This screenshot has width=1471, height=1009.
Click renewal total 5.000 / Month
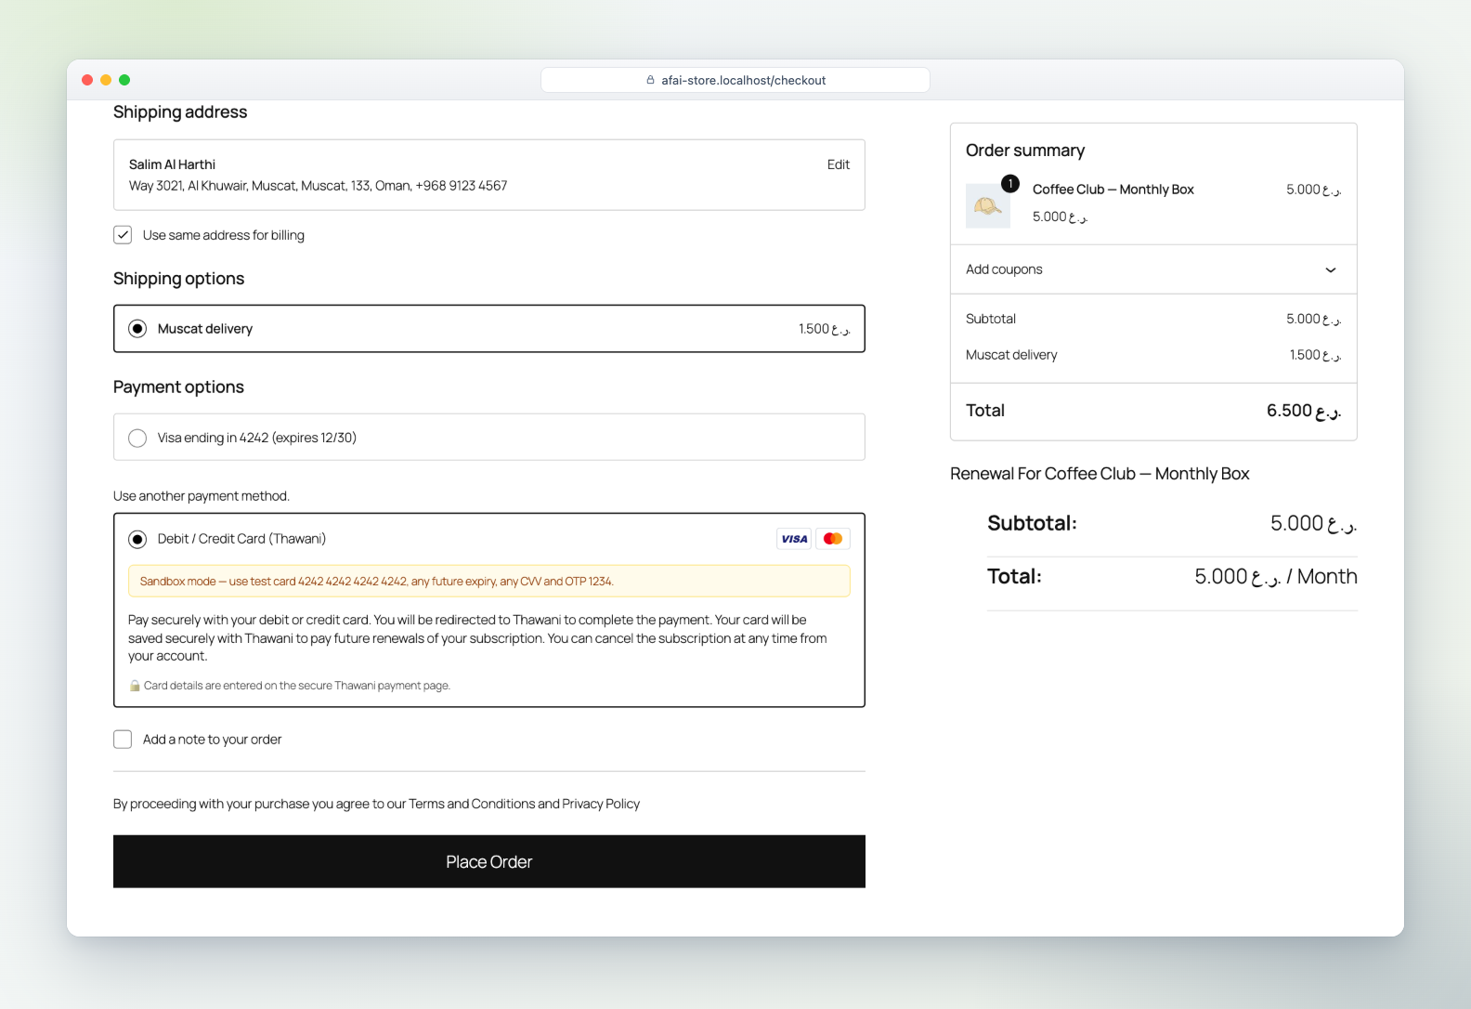(1276, 577)
